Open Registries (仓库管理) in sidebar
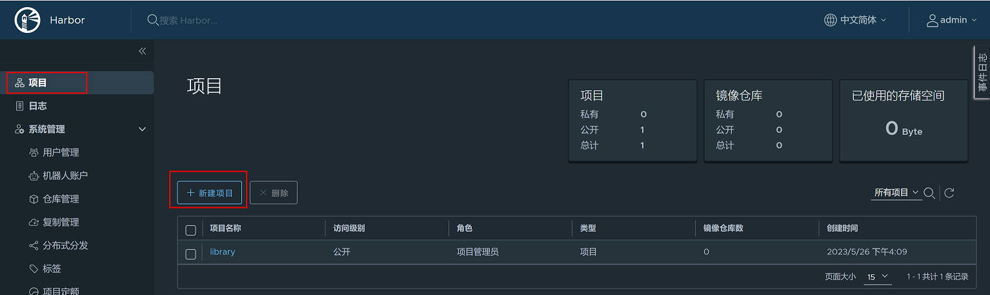Screen dimensions: 990x295 [61, 199]
